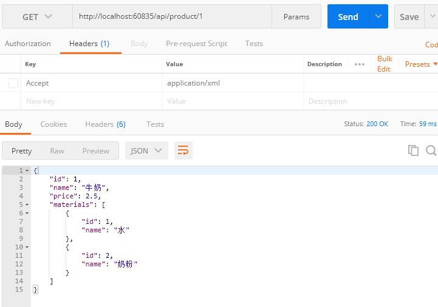Open the JSON format dropdown
The height and width of the screenshot is (307, 438).
pos(146,150)
